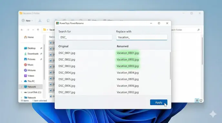
Task: Click the pin icon beside Desktop
Action: click(x=41, y=48)
